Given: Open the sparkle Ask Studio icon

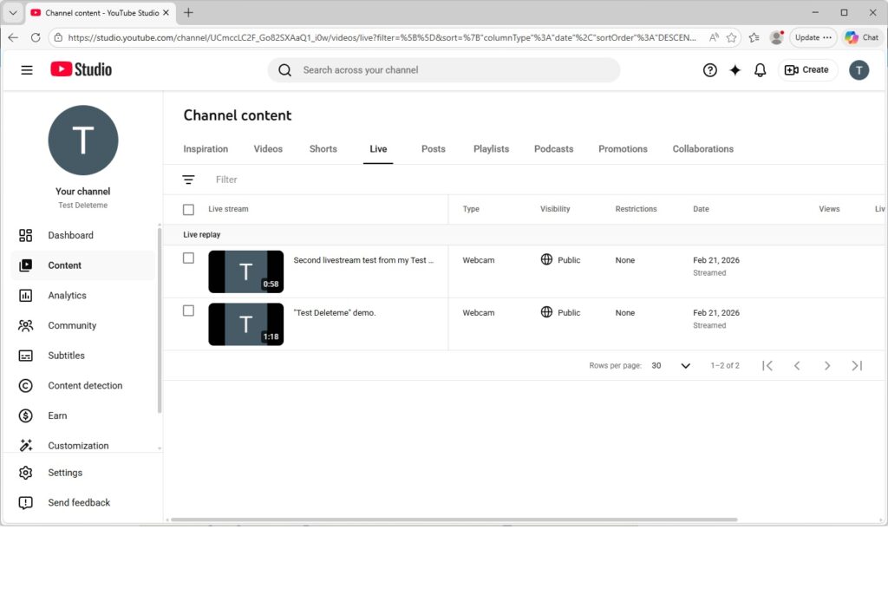Looking at the screenshot, I should click(735, 70).
